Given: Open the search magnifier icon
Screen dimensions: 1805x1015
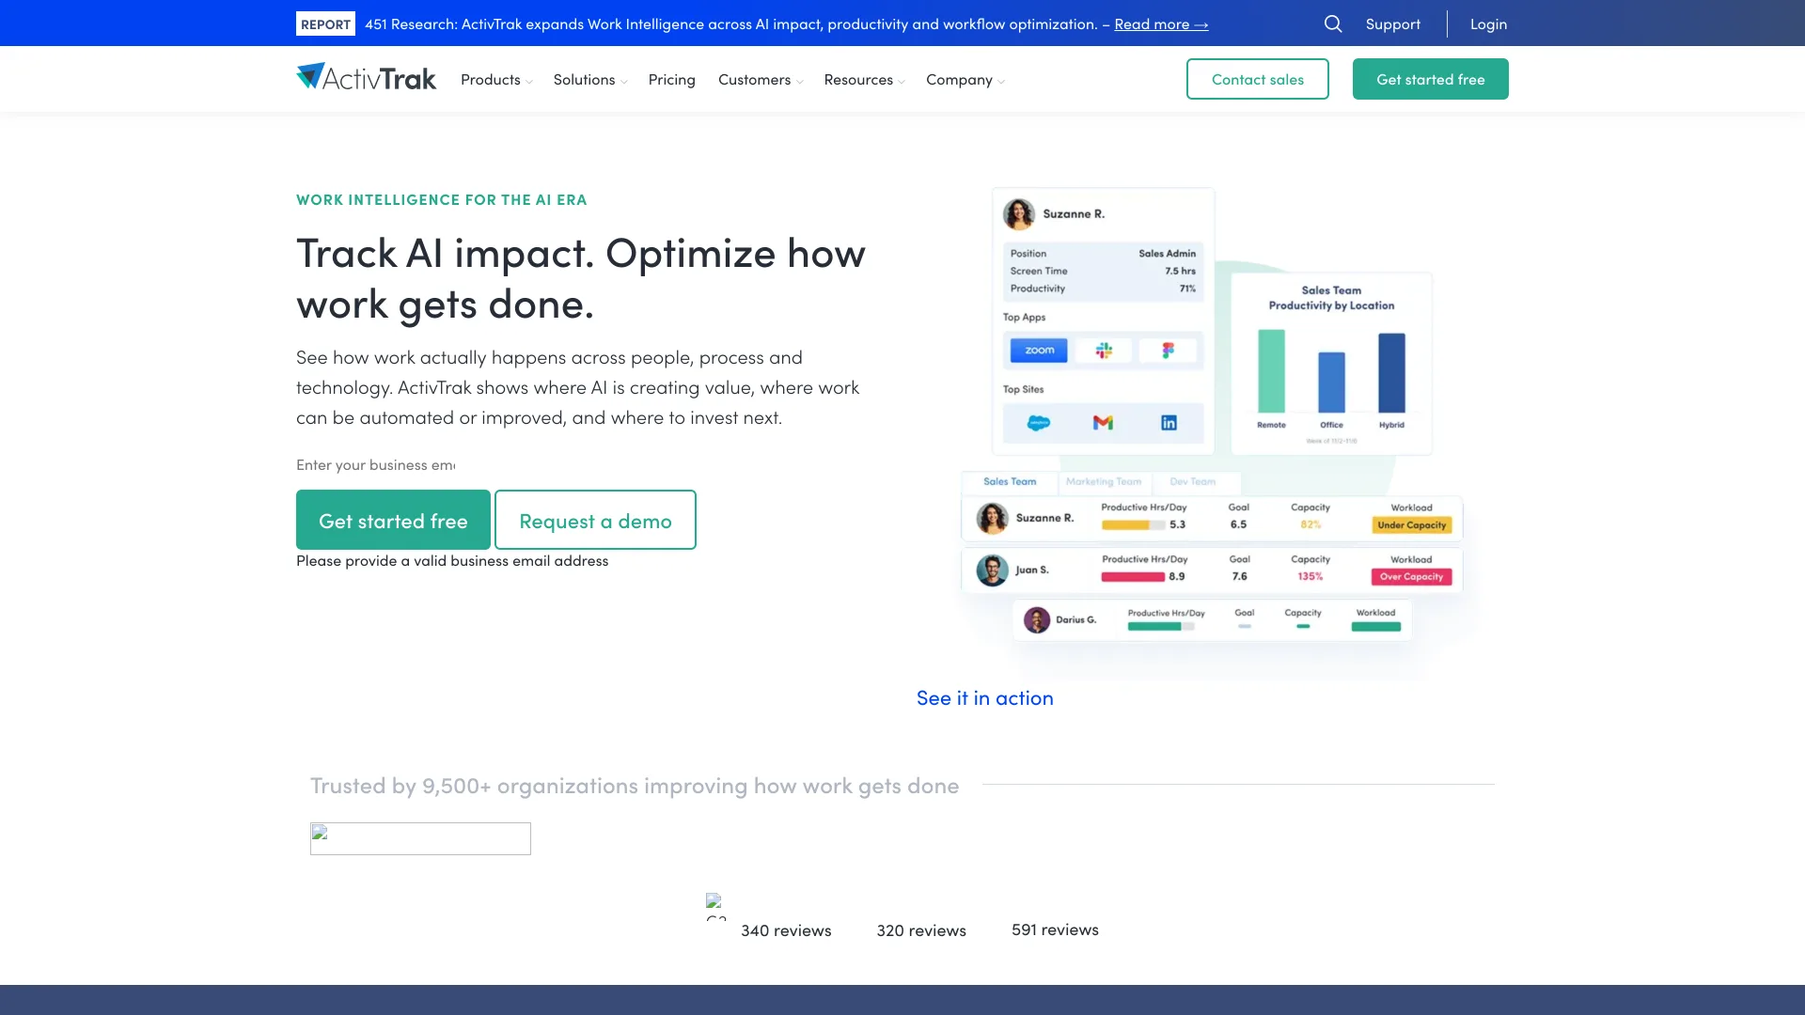Looking at the screenshot, I should tap(1333, 23).
